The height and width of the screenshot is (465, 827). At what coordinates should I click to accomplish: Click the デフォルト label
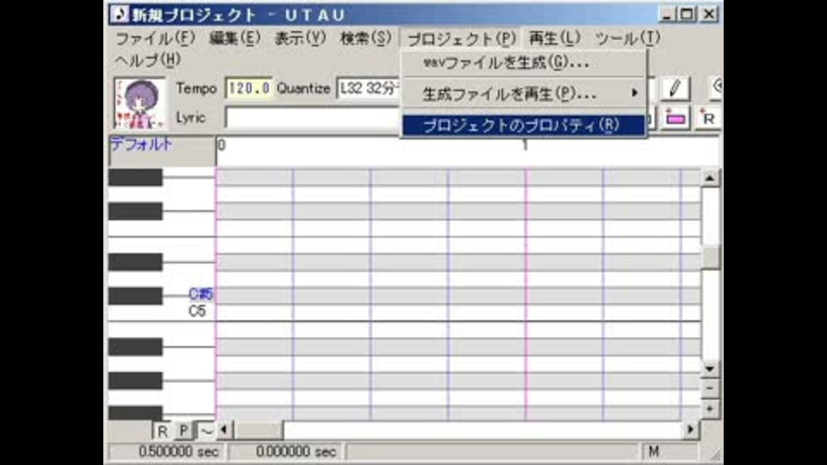pos(140,144)
